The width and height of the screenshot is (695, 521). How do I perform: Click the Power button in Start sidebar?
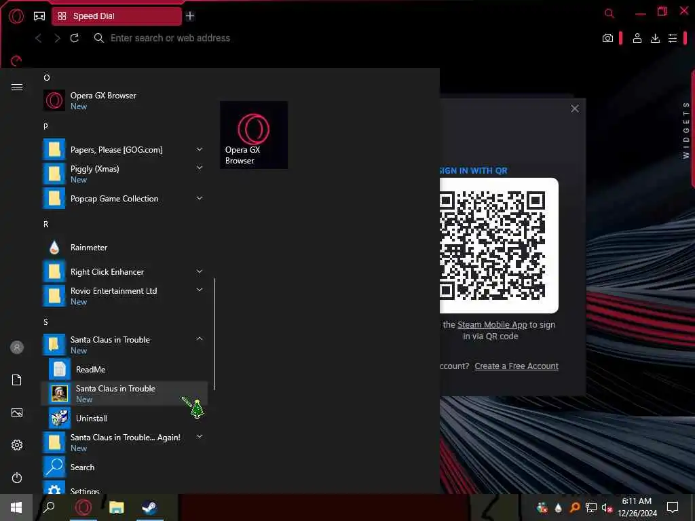point(17,478)
